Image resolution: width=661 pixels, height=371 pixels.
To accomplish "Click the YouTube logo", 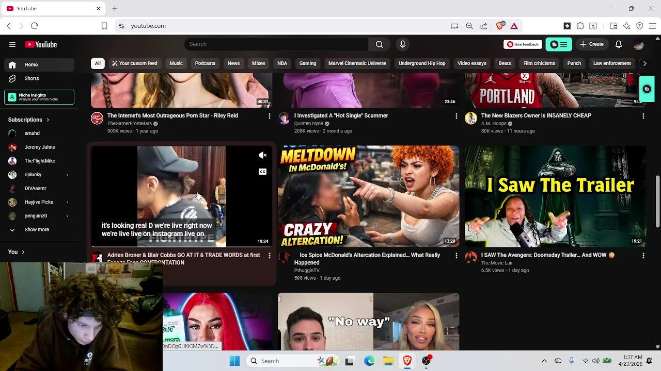I will click(x=41, y=44).
